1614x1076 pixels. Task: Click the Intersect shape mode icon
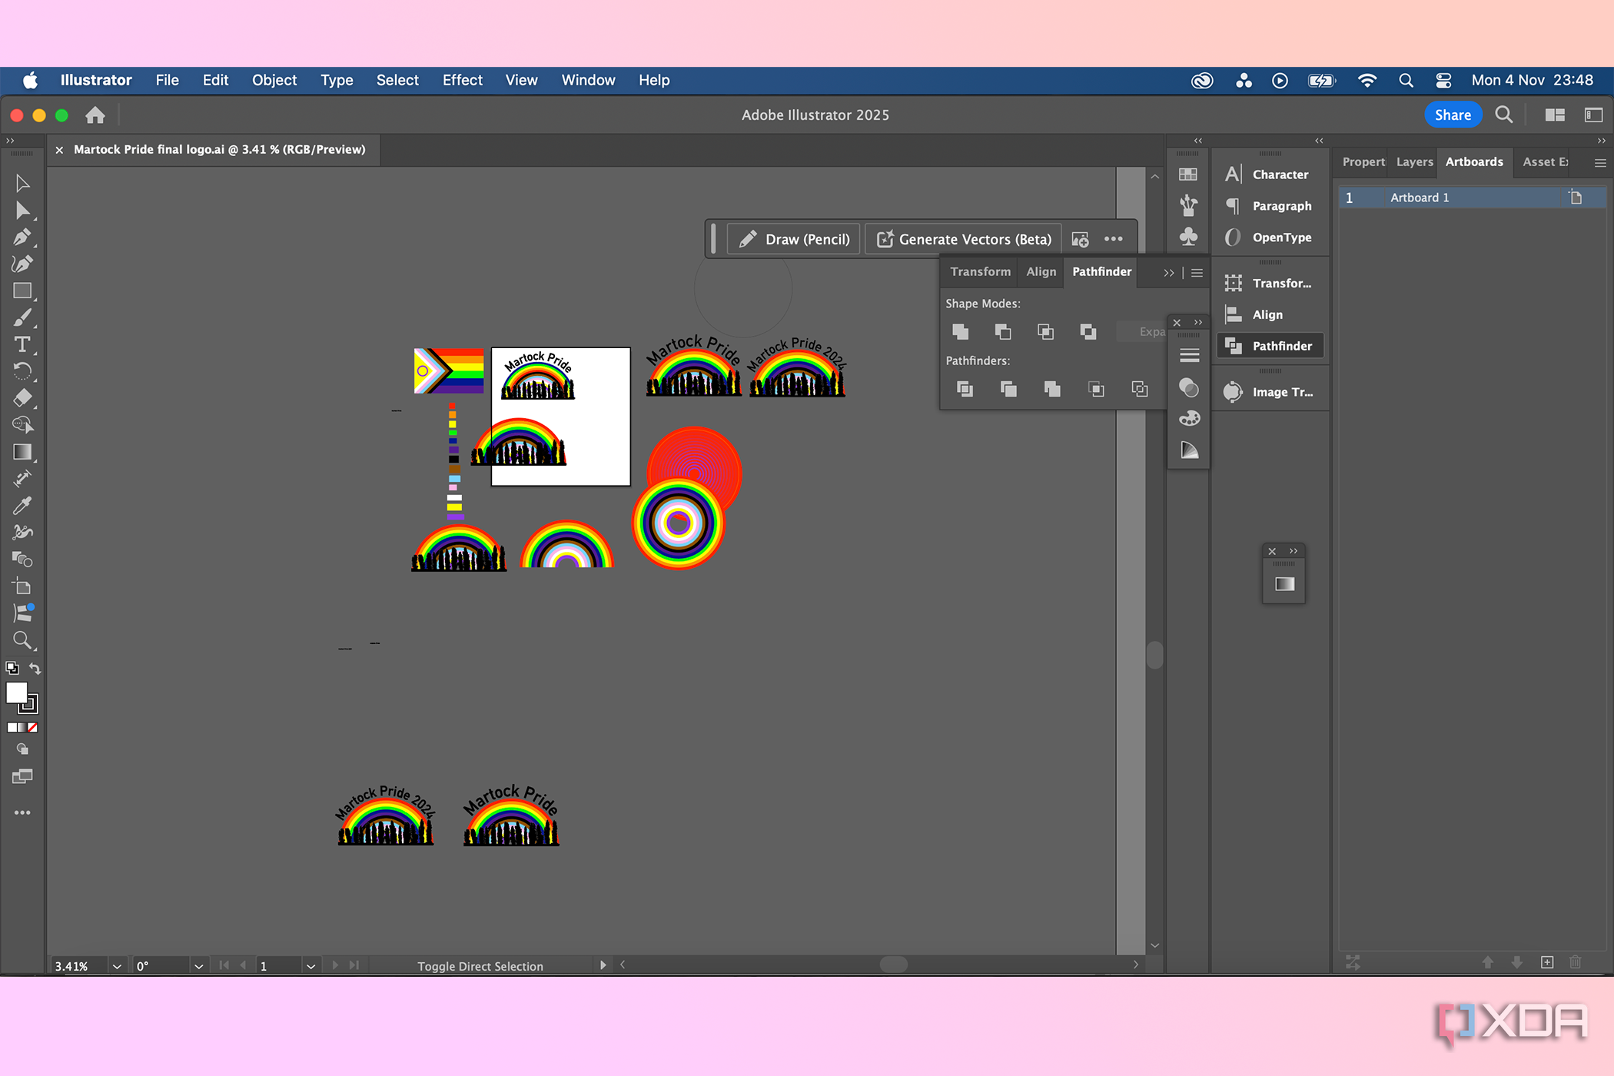pos(1045,331)
